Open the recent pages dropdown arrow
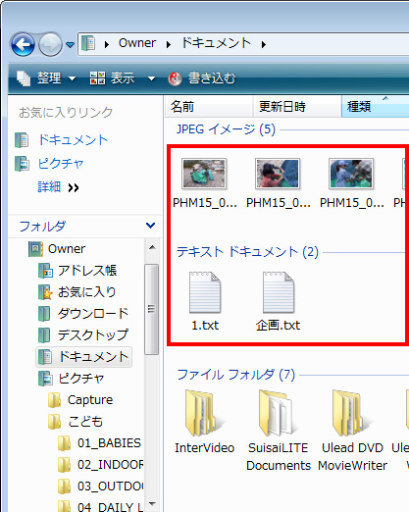The width and height of the screenshot is (409, 512). click(x=70, y=44)
